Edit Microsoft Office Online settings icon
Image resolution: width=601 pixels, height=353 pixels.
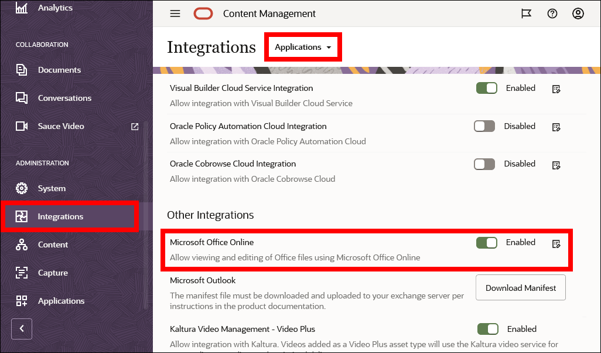point(556,244)
